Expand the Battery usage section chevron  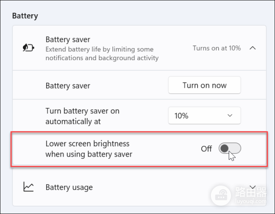click(x=252, y=187)
